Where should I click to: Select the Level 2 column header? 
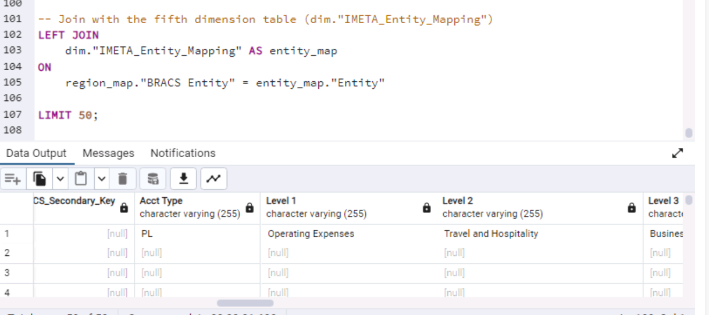[523, 207]
